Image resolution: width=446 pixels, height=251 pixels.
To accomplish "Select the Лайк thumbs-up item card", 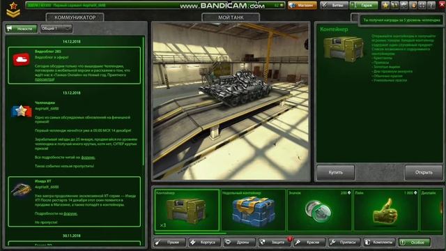I will pos(385,210).
